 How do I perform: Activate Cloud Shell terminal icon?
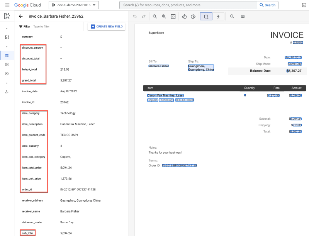(304, 5)
